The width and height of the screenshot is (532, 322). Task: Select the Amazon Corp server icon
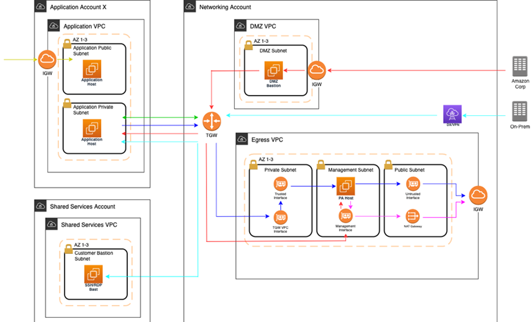coord(520,65)
